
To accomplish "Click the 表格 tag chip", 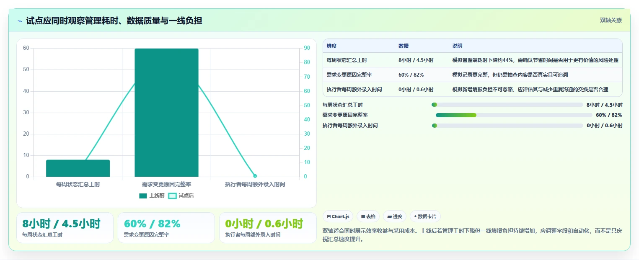I will [x=368, y=216].
